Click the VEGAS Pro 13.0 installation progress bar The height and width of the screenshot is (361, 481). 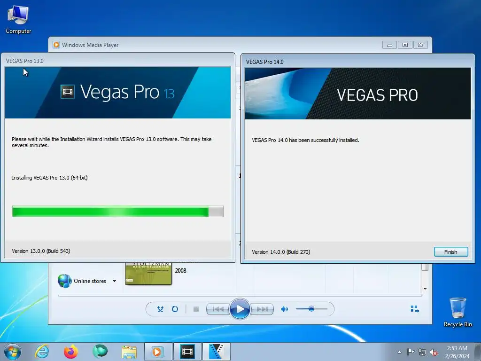[118, 212]
